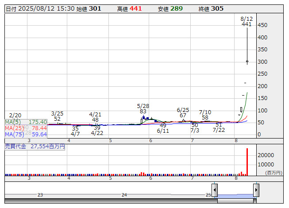Click the horizontal scrollbar thumb at bottom
Image resolution: width=289 pixels, height=208 pixels.
tap(235, 201)
